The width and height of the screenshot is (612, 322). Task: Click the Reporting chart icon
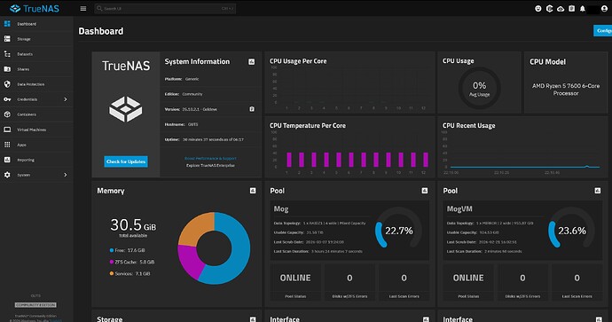(7, 160)
